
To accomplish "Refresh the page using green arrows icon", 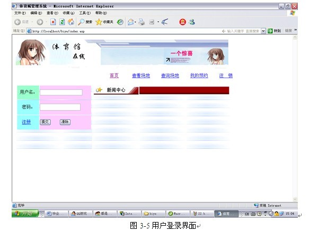I will click(62, 22).
